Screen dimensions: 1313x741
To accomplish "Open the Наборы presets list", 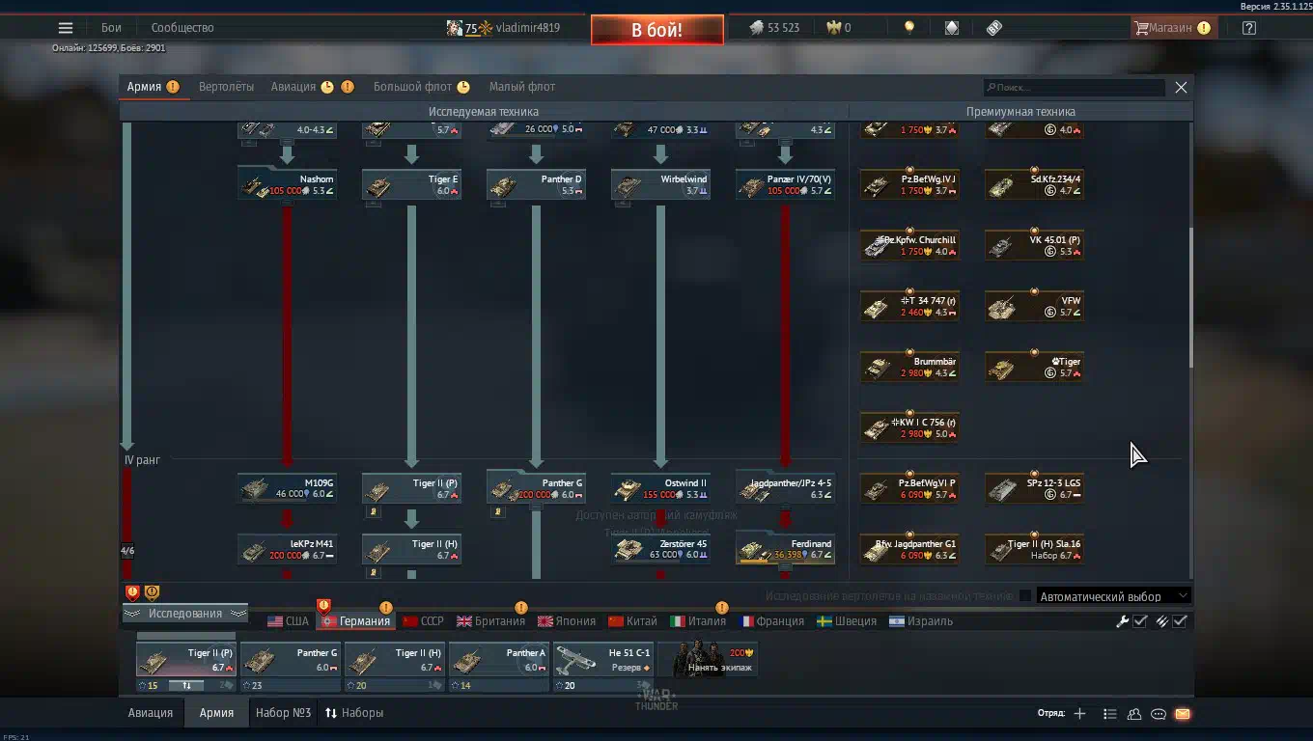I will tap(354, 713).
